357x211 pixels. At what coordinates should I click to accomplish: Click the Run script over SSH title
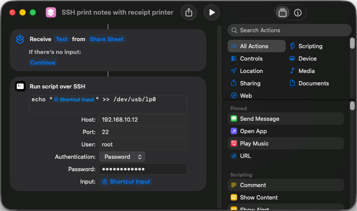(58, 86)
